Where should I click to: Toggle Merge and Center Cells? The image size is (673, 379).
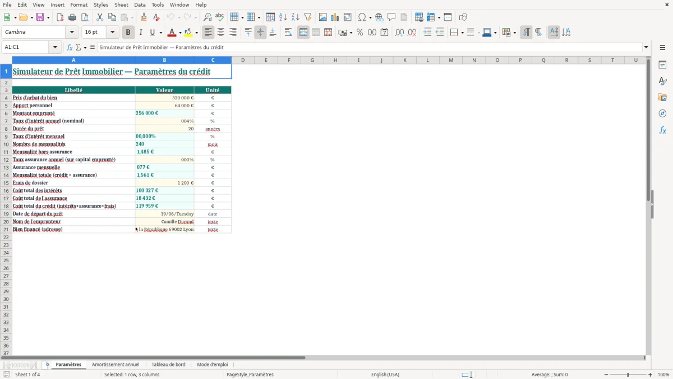pyautogui.click(x=303, y=33)
